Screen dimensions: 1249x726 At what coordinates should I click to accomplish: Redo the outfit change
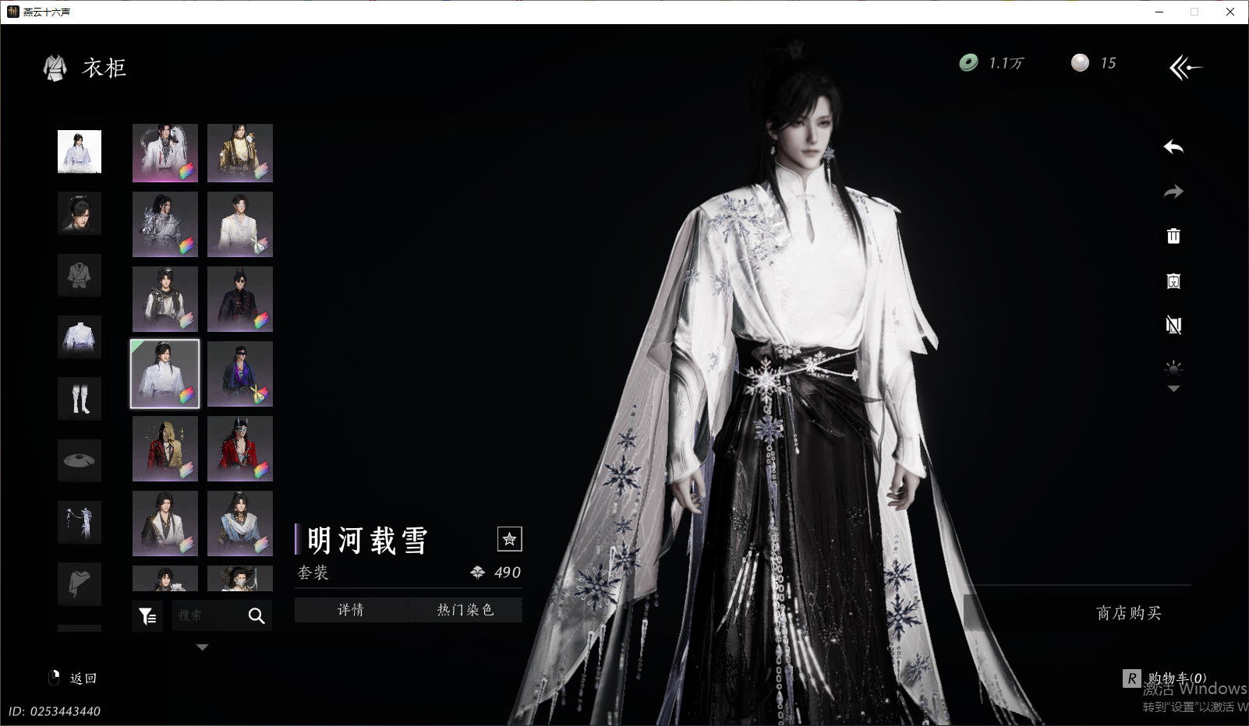pyautogui.click(x=1173, y=192)
